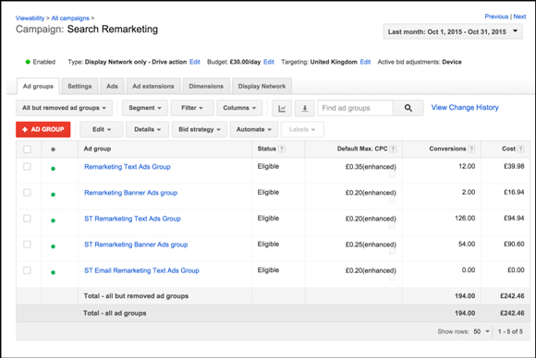This screenshot has width=536, height=358.
Task: Click green status dot for ST Remarketing Text Ads Group
Action: click(x=53, y=221)
